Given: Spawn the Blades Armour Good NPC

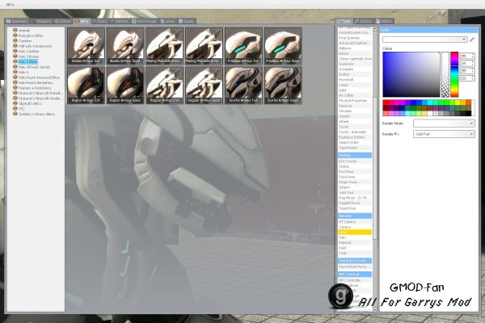Looking at the screenshot, I should [125, 46].
